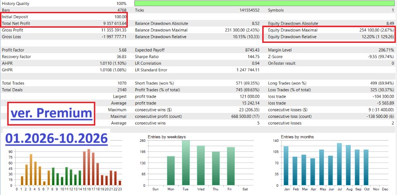
Task: Select Average profit trade value 15 242.14
Action: (251, 103)
